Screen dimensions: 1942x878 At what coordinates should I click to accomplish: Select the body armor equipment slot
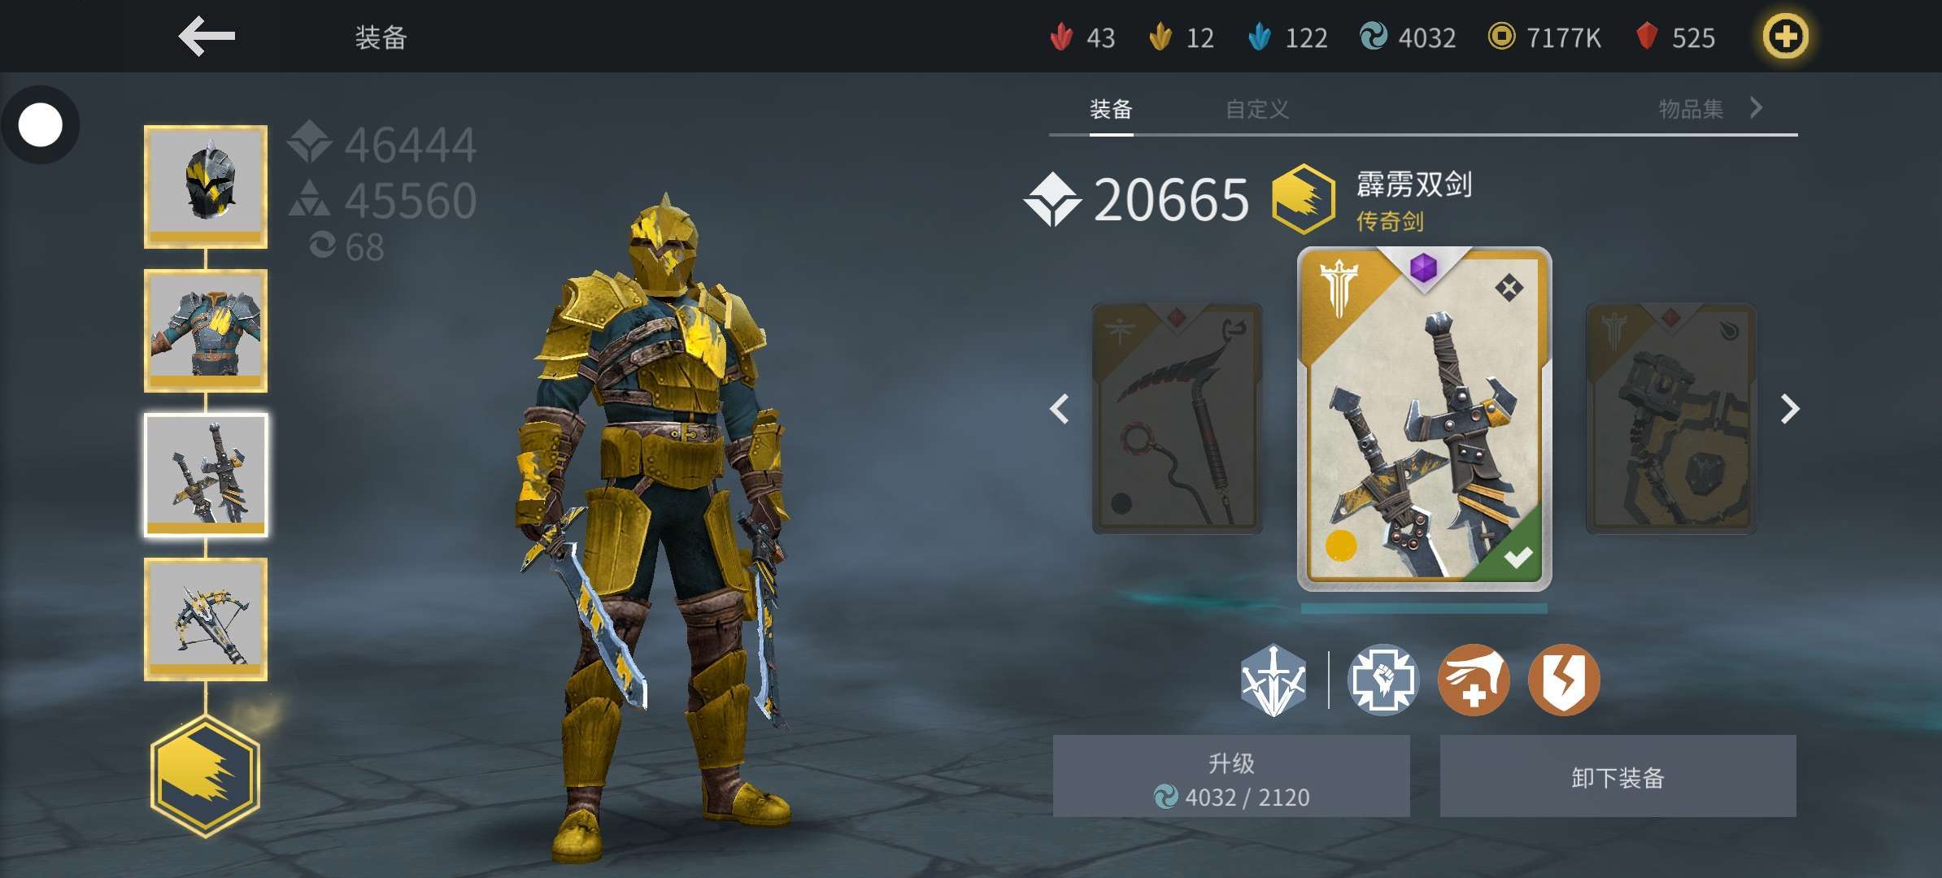pos(206,331)
